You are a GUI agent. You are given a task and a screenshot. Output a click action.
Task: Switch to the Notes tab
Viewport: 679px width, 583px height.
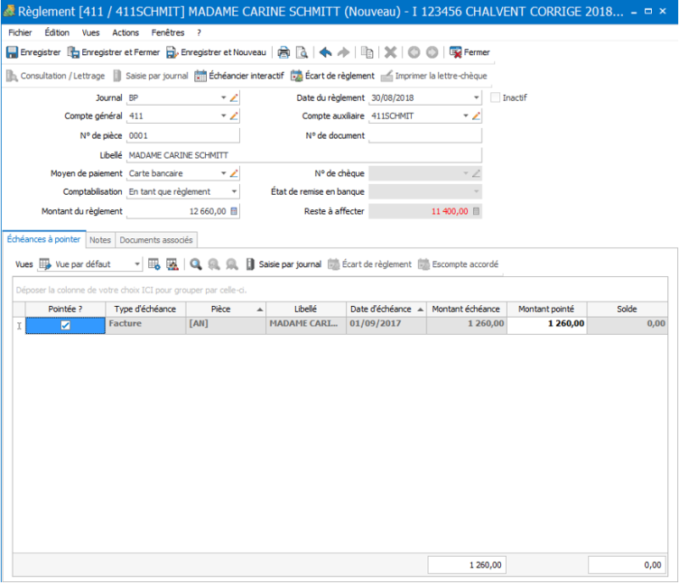coord(100,240)
